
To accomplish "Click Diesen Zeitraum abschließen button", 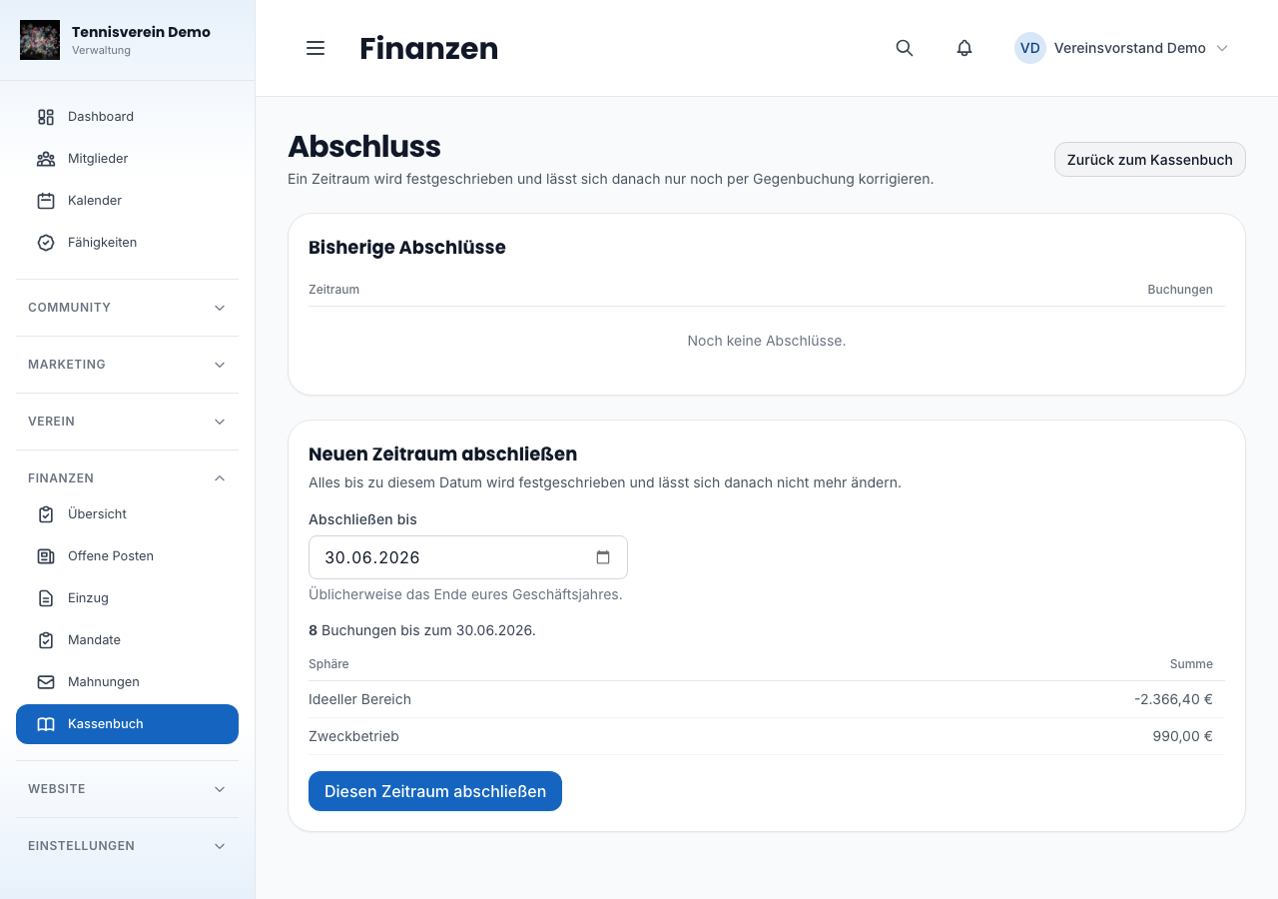I will click(435, 791).
